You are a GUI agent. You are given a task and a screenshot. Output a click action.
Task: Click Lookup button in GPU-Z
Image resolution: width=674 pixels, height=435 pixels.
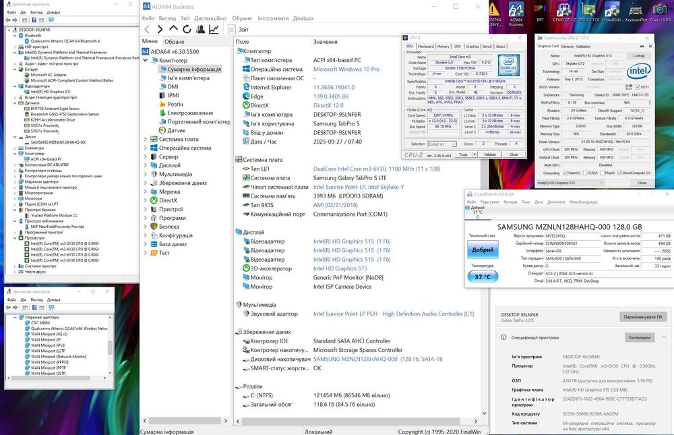[639, 55]
